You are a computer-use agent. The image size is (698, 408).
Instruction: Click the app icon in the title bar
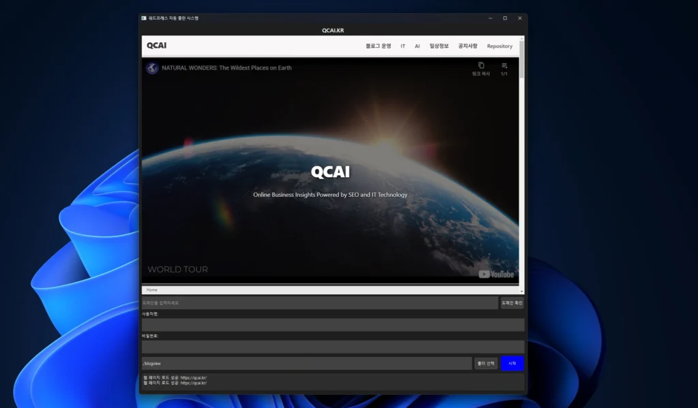144,18
